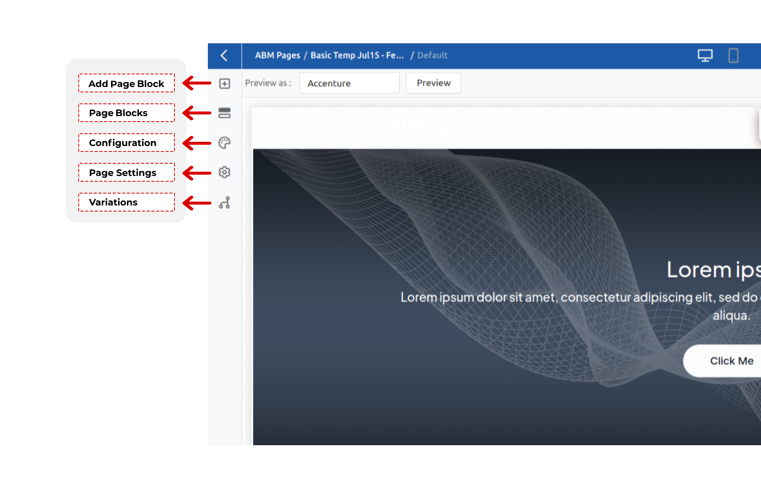This screenshot has height=481, width=761.
Task: Click the white header block area
Action: pos(504,128)
